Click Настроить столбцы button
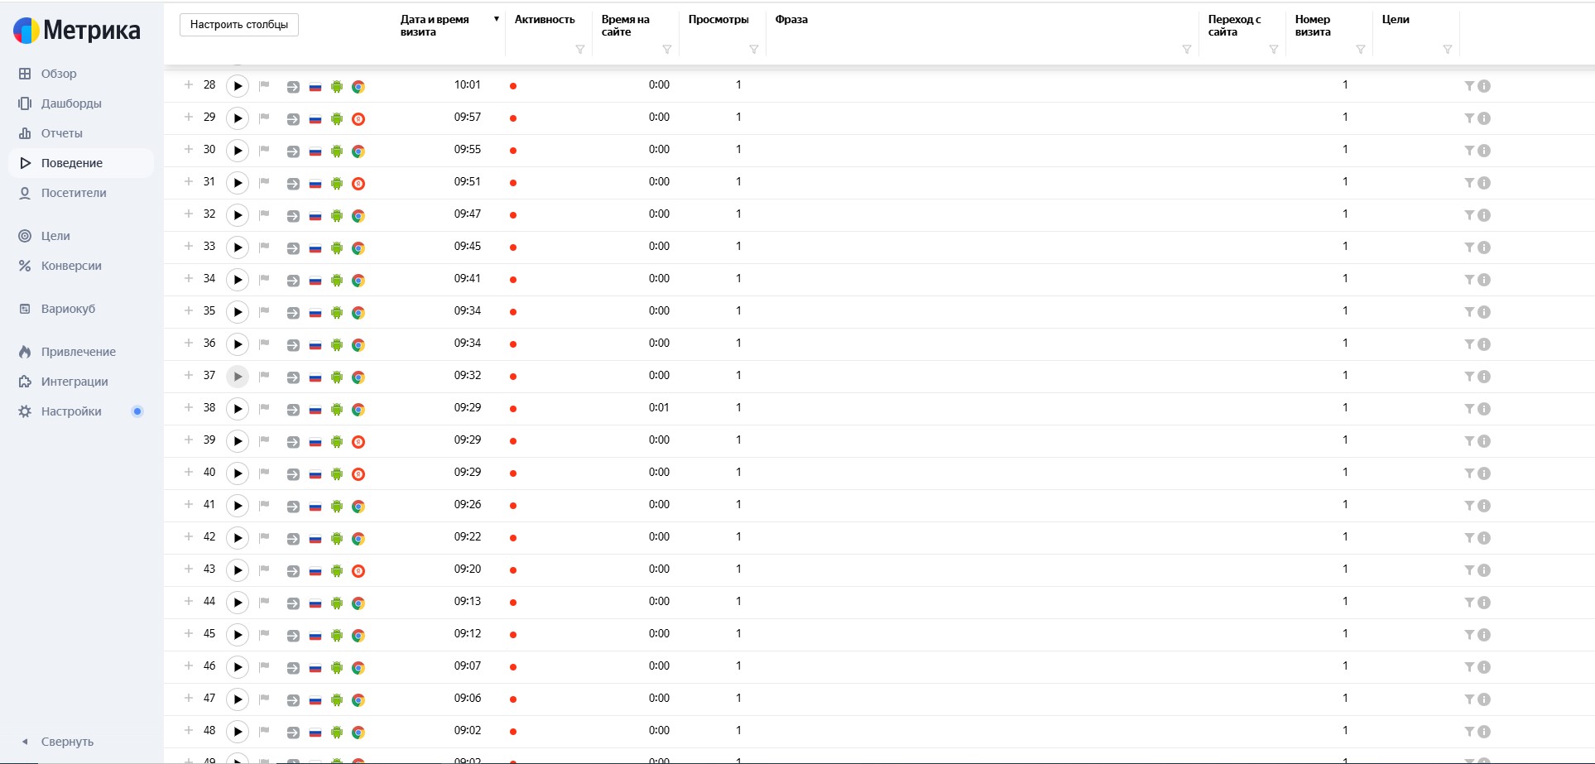The height and width of the screenshot is (764, 1595). (x=239, y=25)
